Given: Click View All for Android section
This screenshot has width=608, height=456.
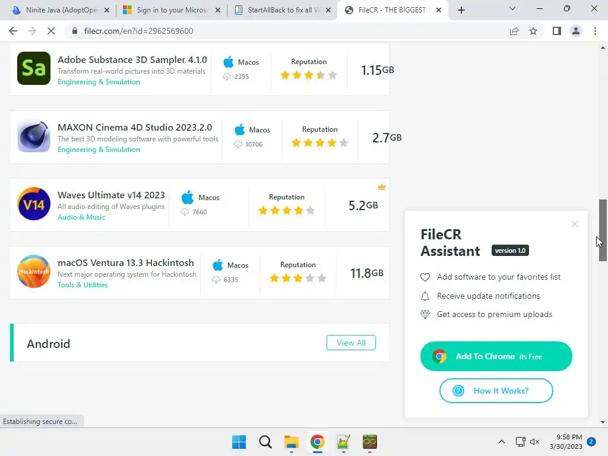Looking at the screenshot, I should tap(351, 343).
